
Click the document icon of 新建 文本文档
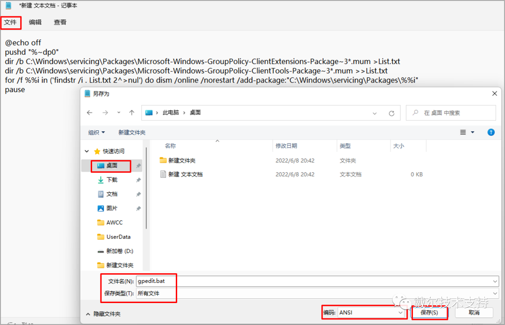[x=163, y=174]
